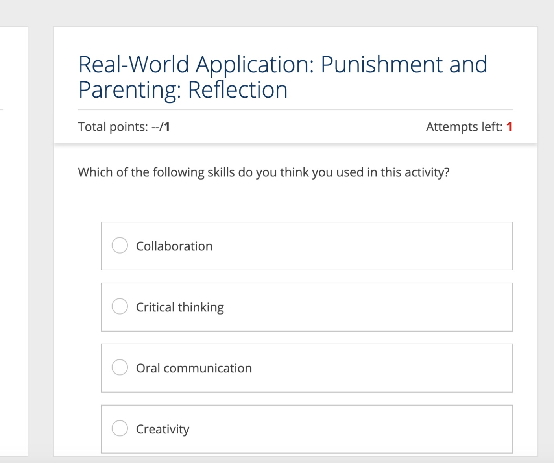Click the bold number 1 in Attempts left
Image resolution: width=554 pixels, height=463 pixels.
510,126
